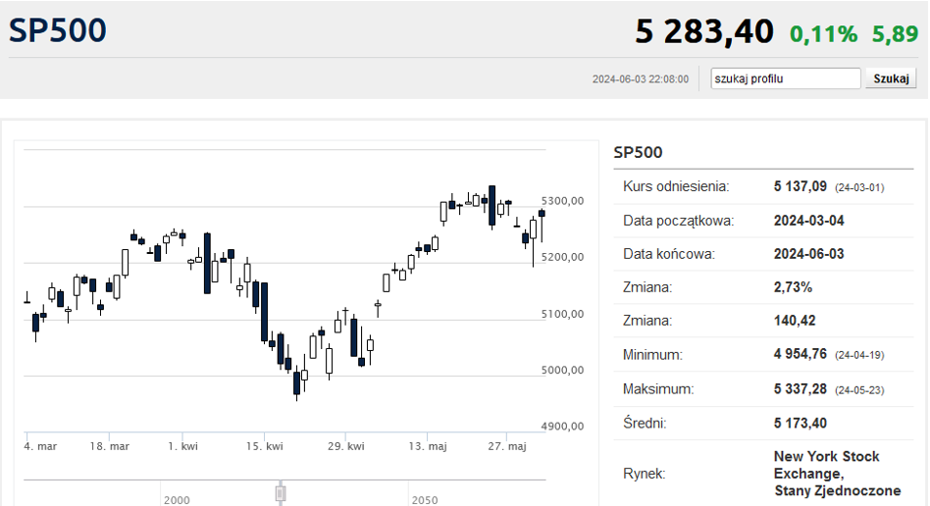
Task: Click the 5100,00 y-axis label
Action: (x=562, y=314)
